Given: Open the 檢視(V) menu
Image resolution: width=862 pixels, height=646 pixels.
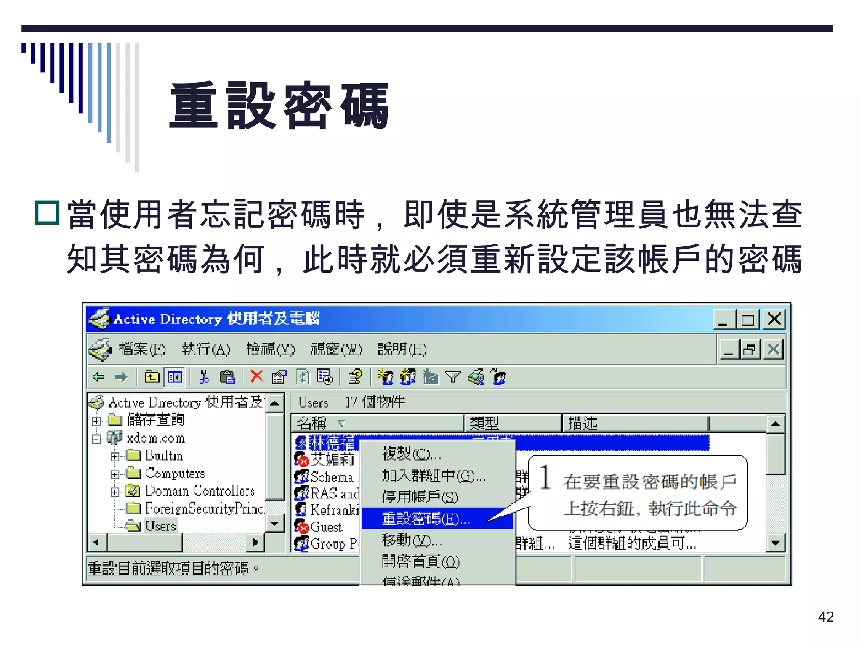Looking at the screenshot, I should click(x=271, y=349).
